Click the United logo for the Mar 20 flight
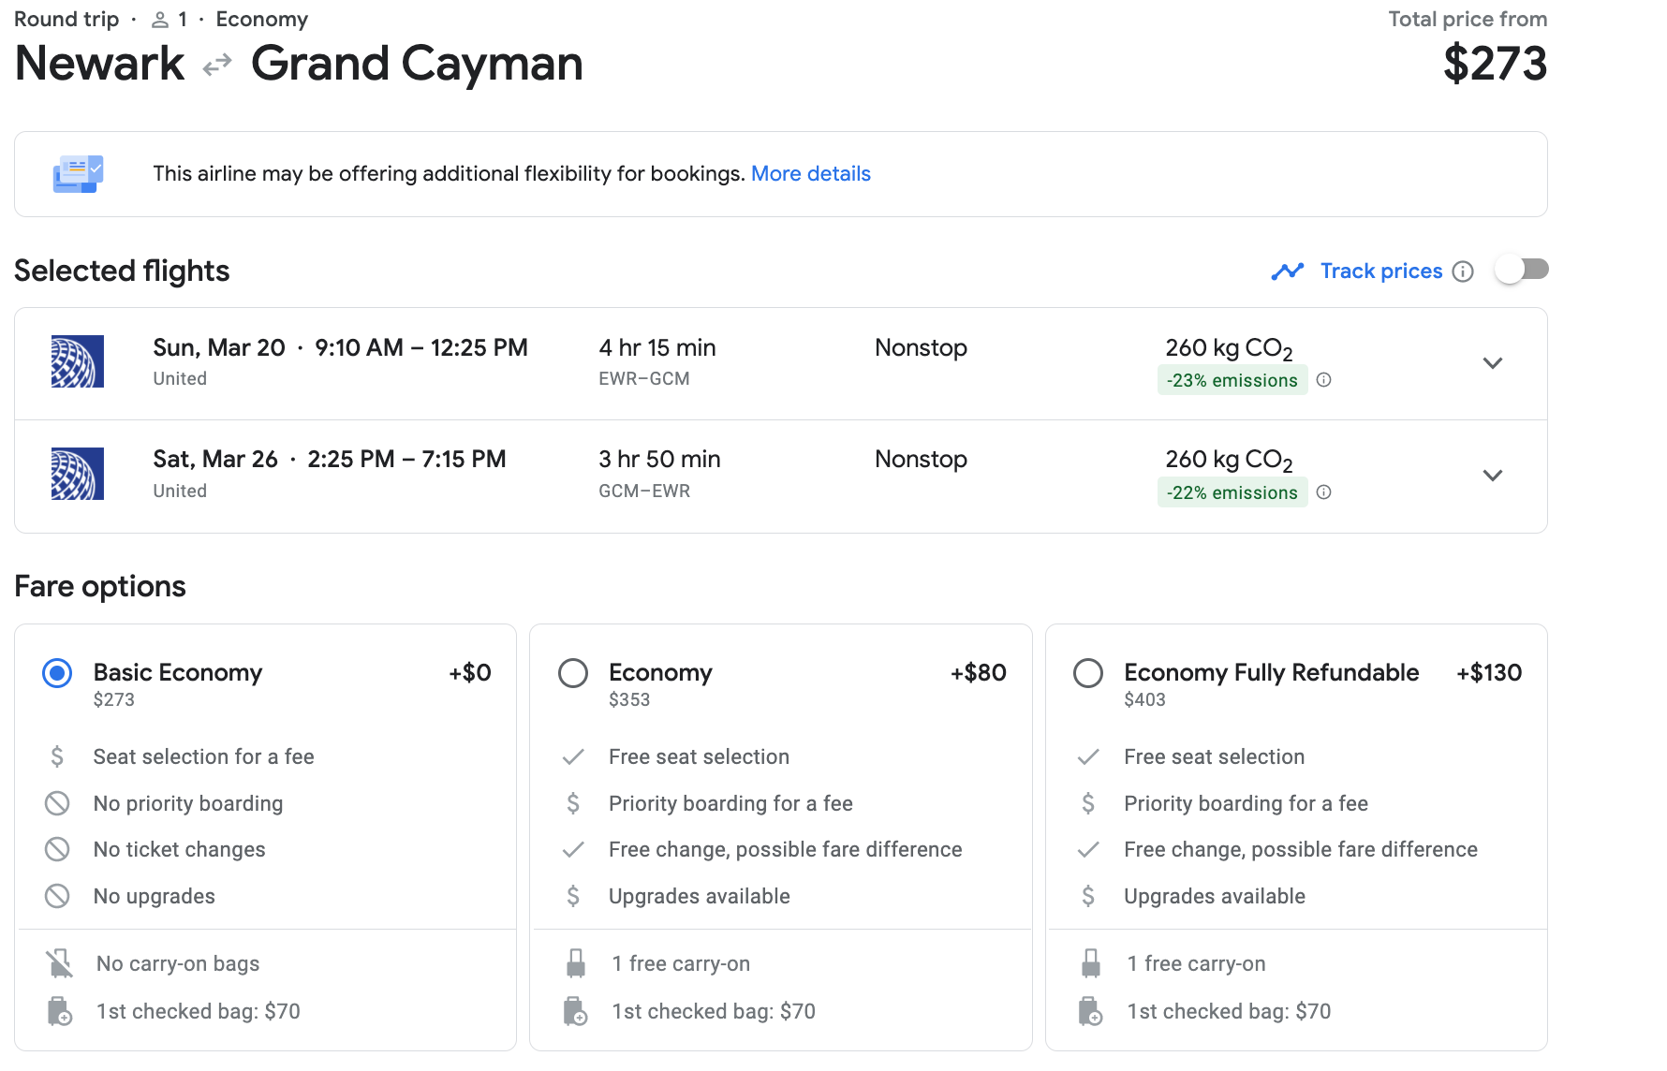The image size is (1667, 1071). click(x=78, y=361)
